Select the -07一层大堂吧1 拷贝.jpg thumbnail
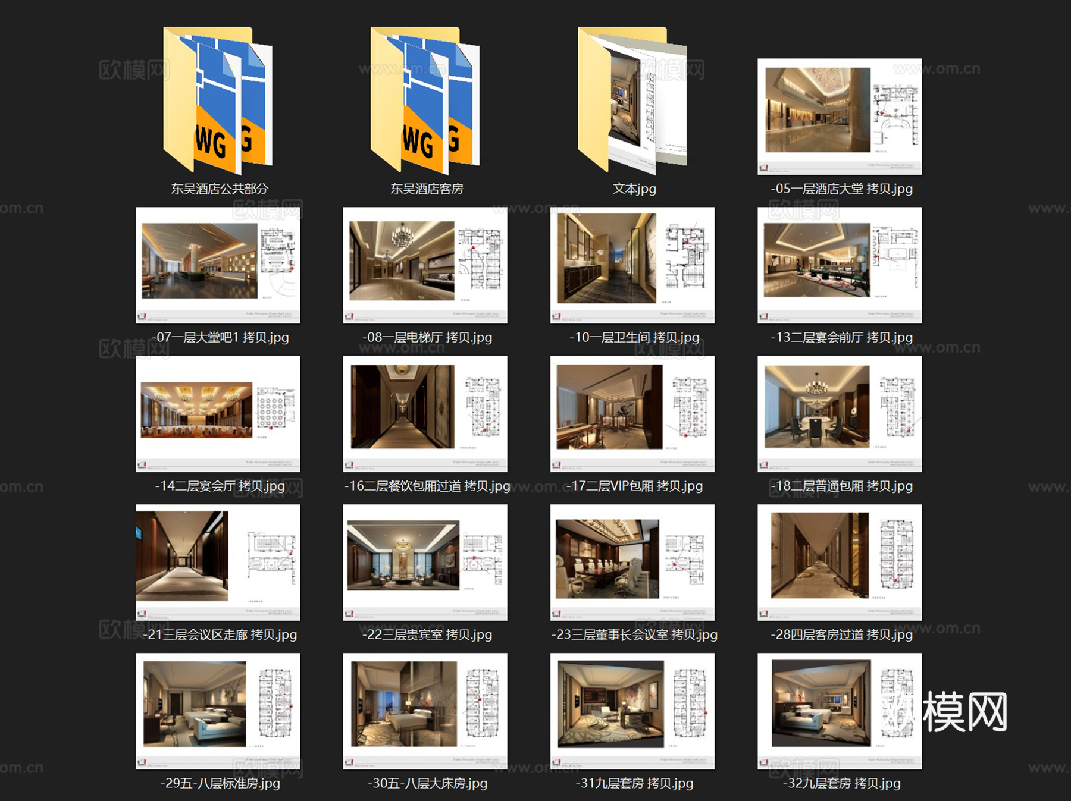The height and width of the screenshot is (801, 1071). (x=218, y=265)
